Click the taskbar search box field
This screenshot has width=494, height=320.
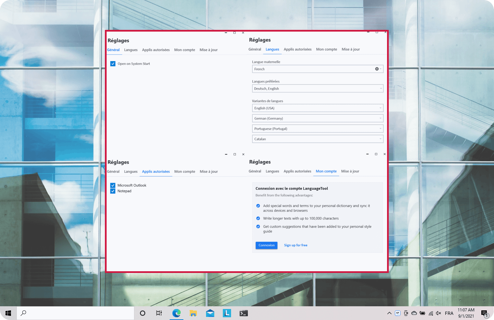75,313
